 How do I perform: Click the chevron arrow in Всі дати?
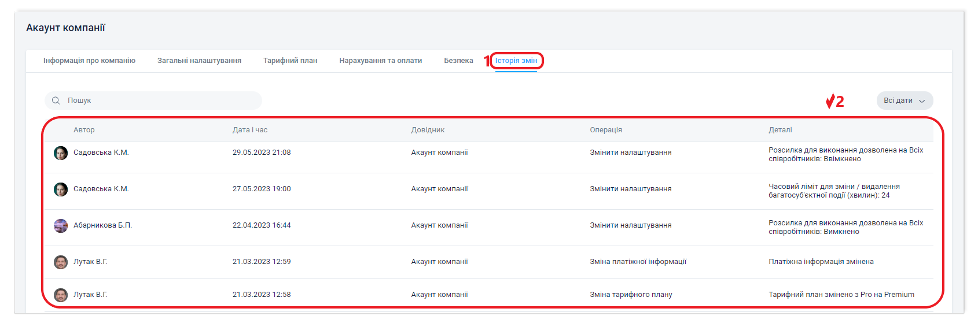[922, 101]
